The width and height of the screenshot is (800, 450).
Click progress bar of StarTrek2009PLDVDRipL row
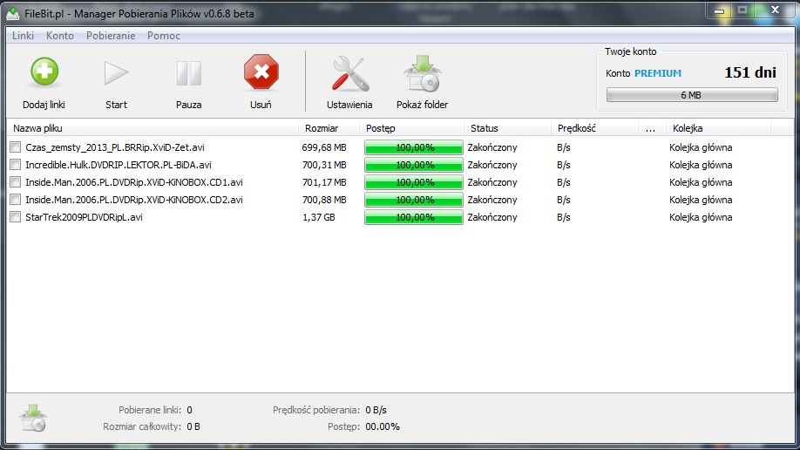[x=414, y=217]
